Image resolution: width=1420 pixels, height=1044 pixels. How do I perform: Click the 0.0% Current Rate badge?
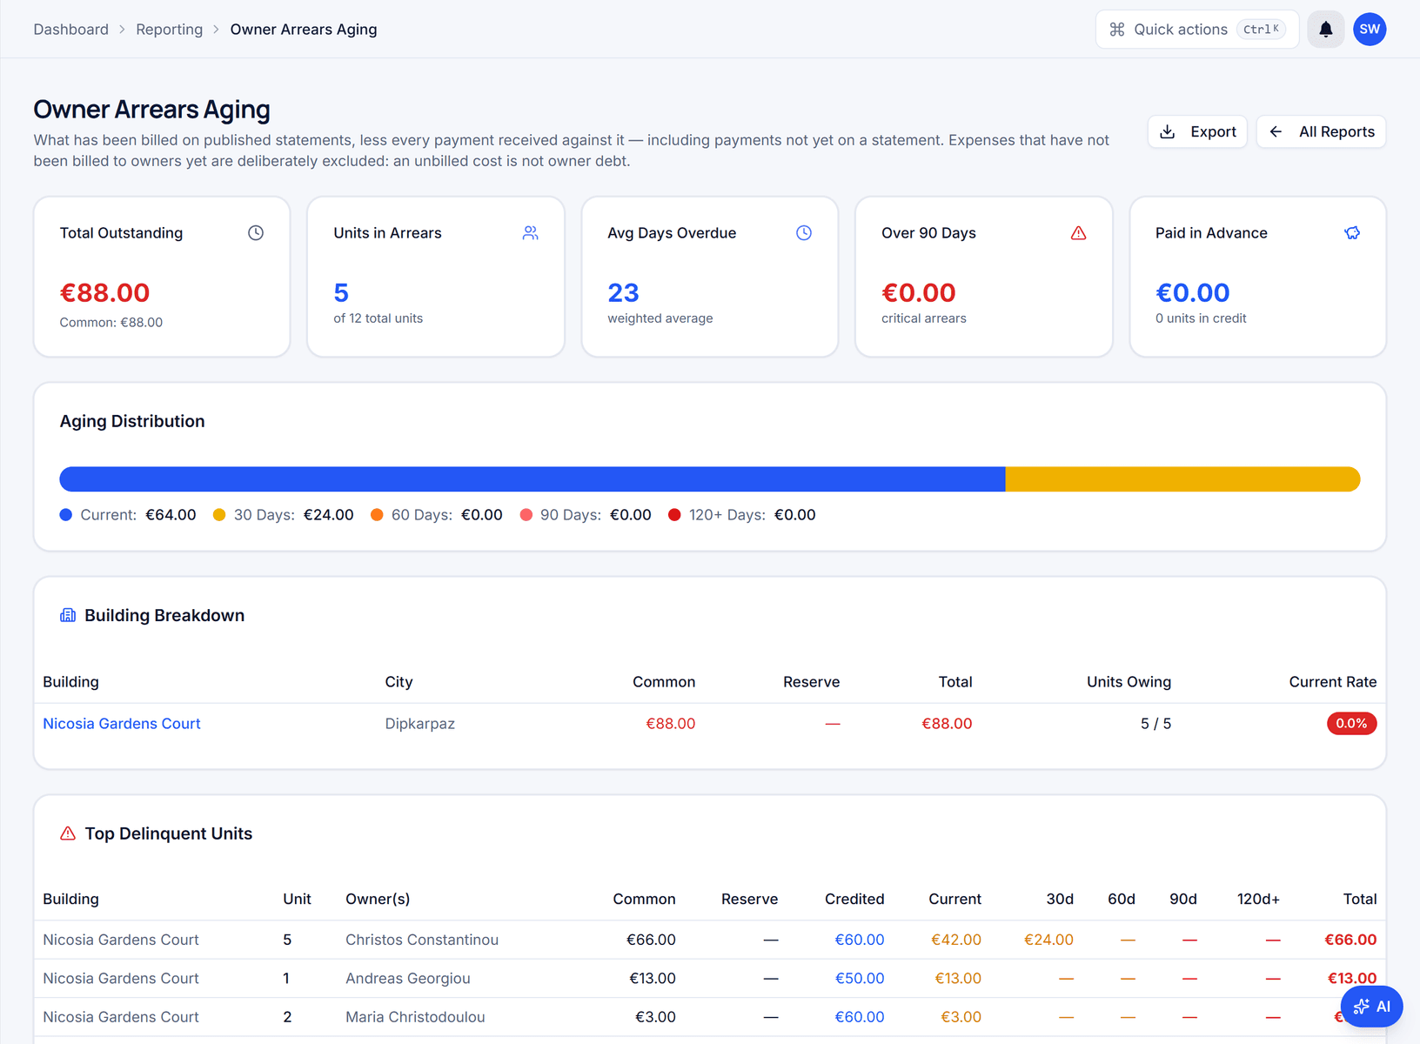click(x=1351, y=724)
